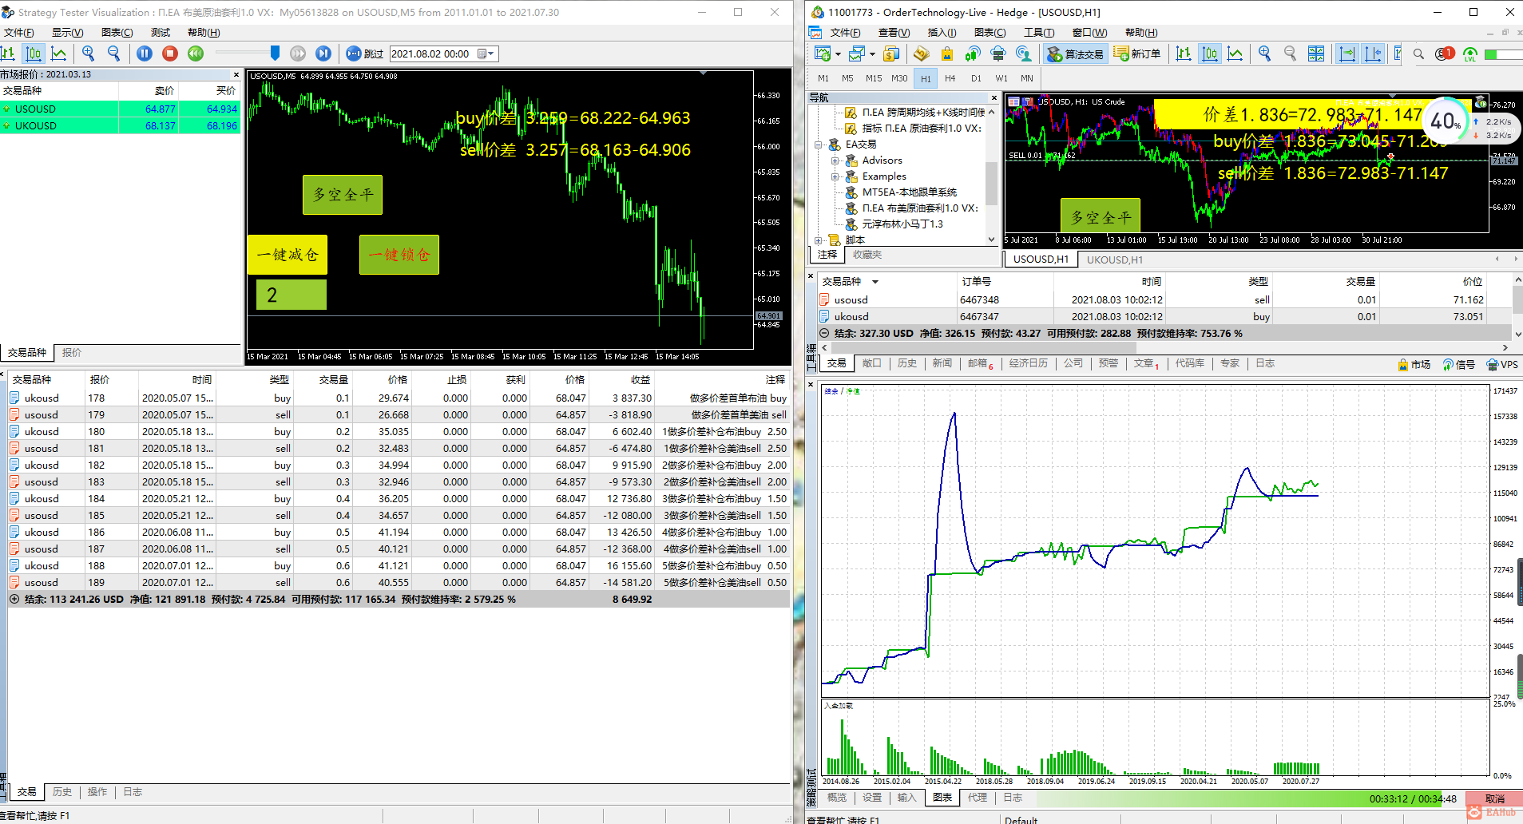This screenshot has width=1523, height=824.
Task: Open search with the magnifier icon
Action: pos(1418,53)
